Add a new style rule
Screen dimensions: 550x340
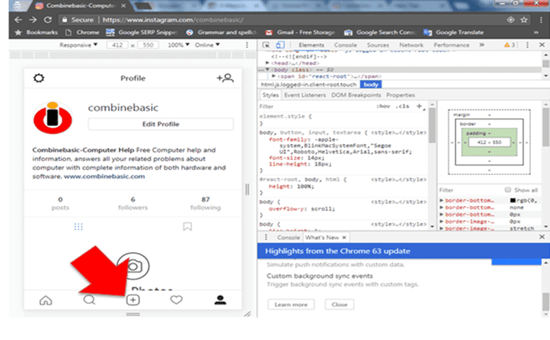pos(419,106)
